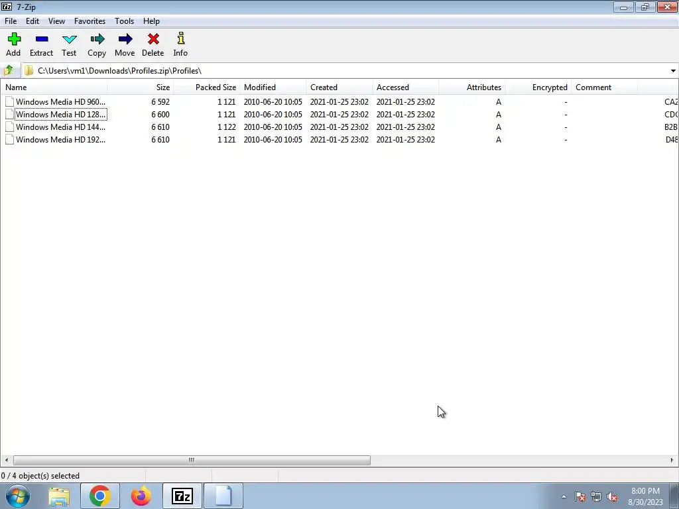This screenshot has height=509, width=679.
Task: Select the Windows Media HD 128... file name
Action: 60,114
